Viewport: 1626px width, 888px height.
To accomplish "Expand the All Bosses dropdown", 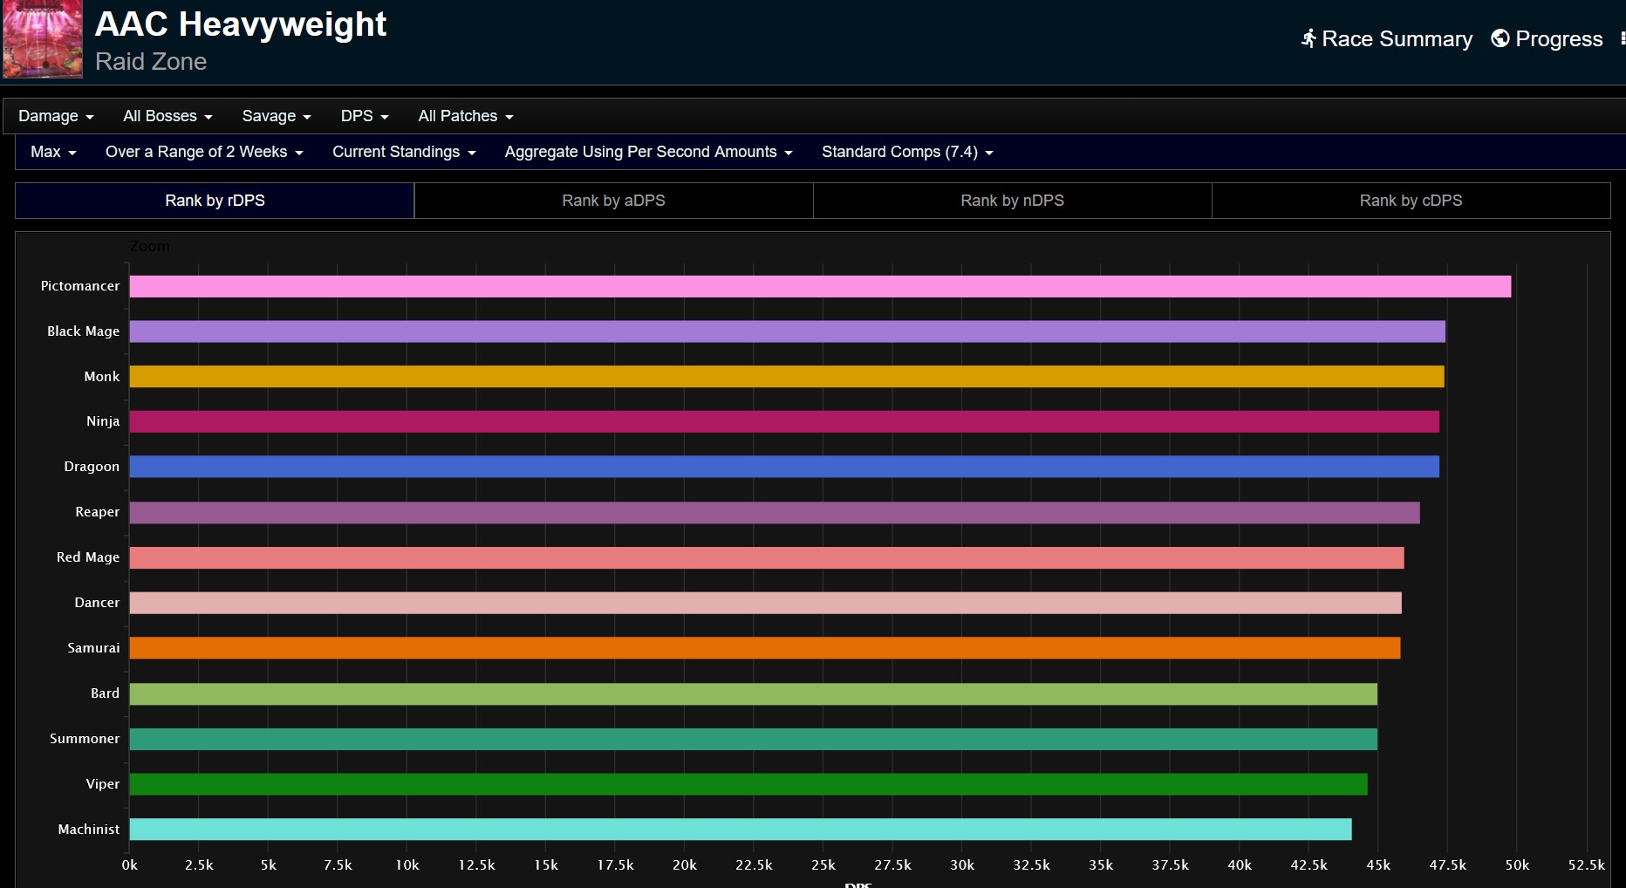I will 167,116.
